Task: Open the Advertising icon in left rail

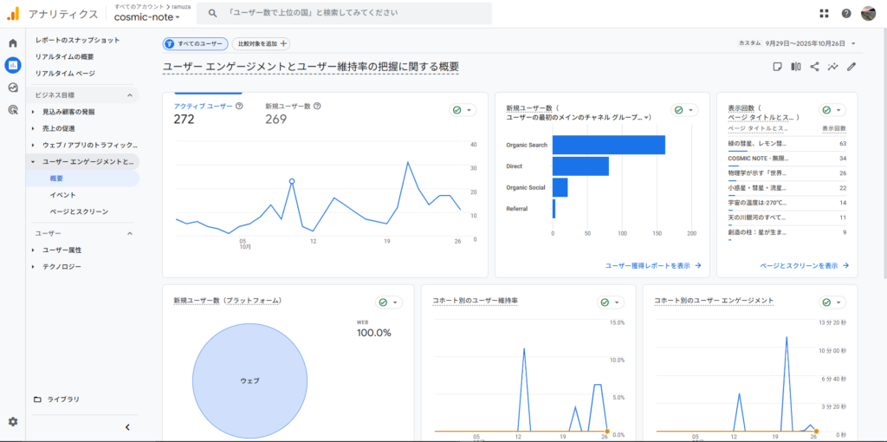Action: click(x=13, y=110)
